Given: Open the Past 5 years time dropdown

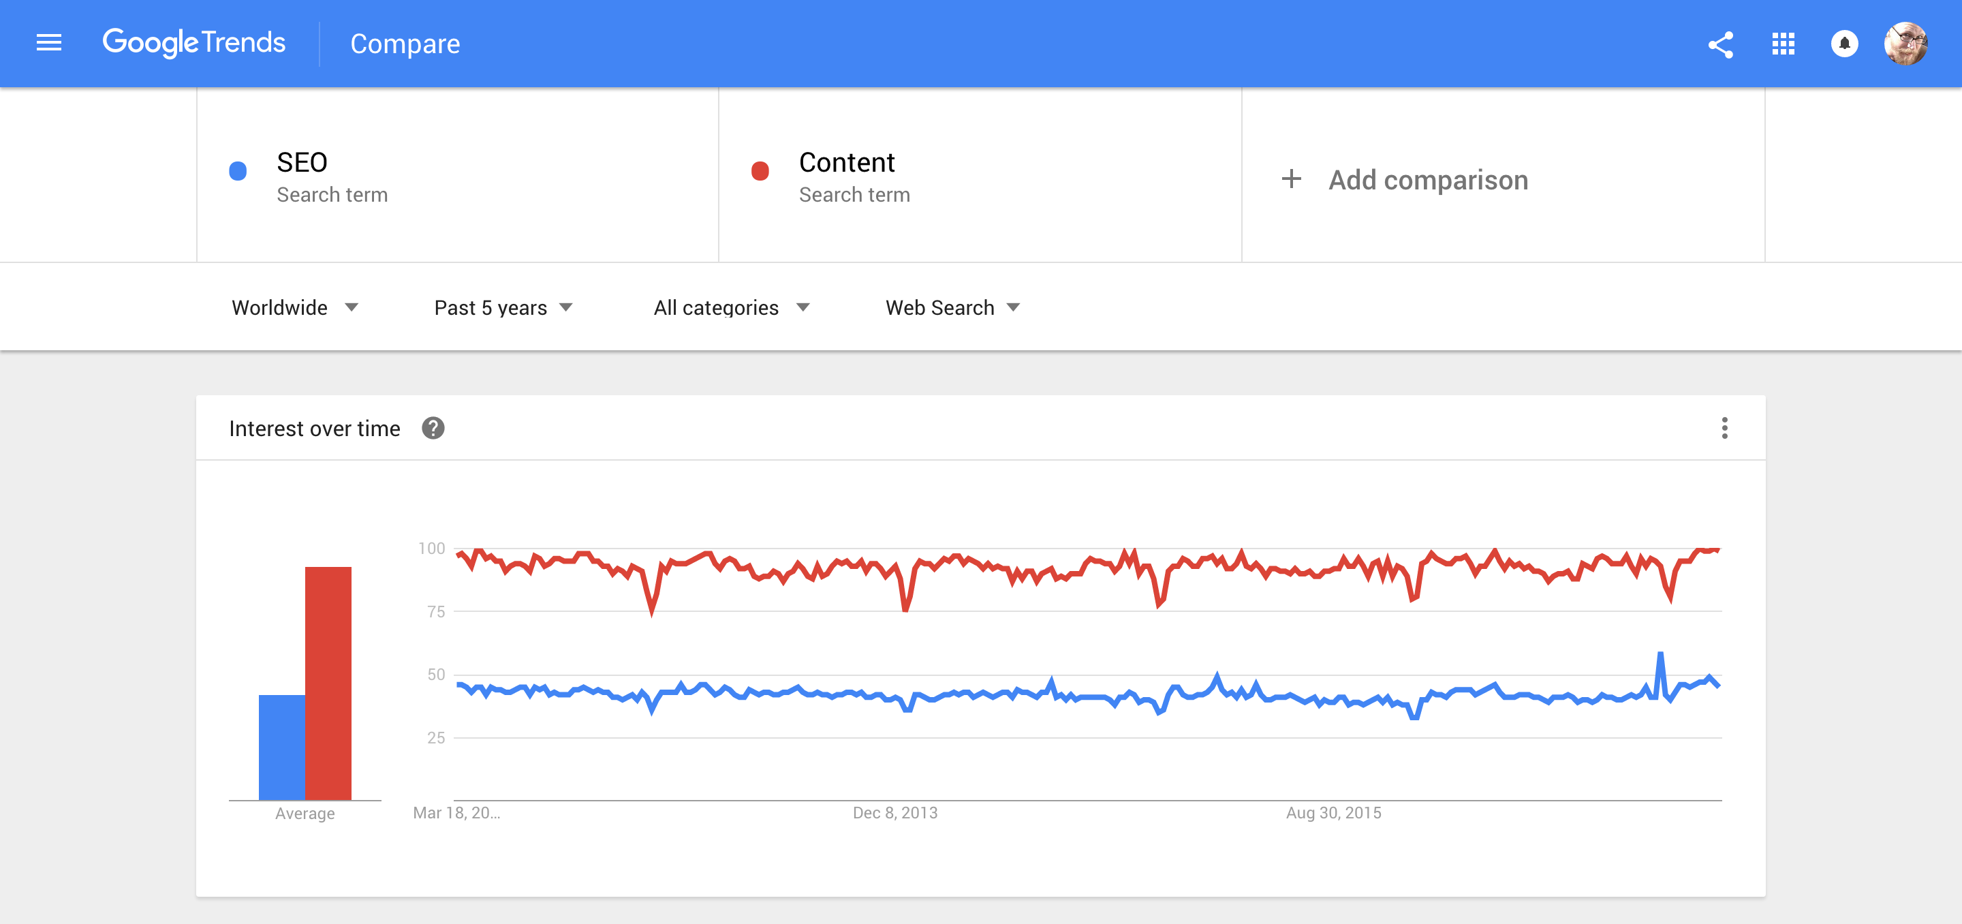Looking at the screenshot, I should [x=503, y=307].
